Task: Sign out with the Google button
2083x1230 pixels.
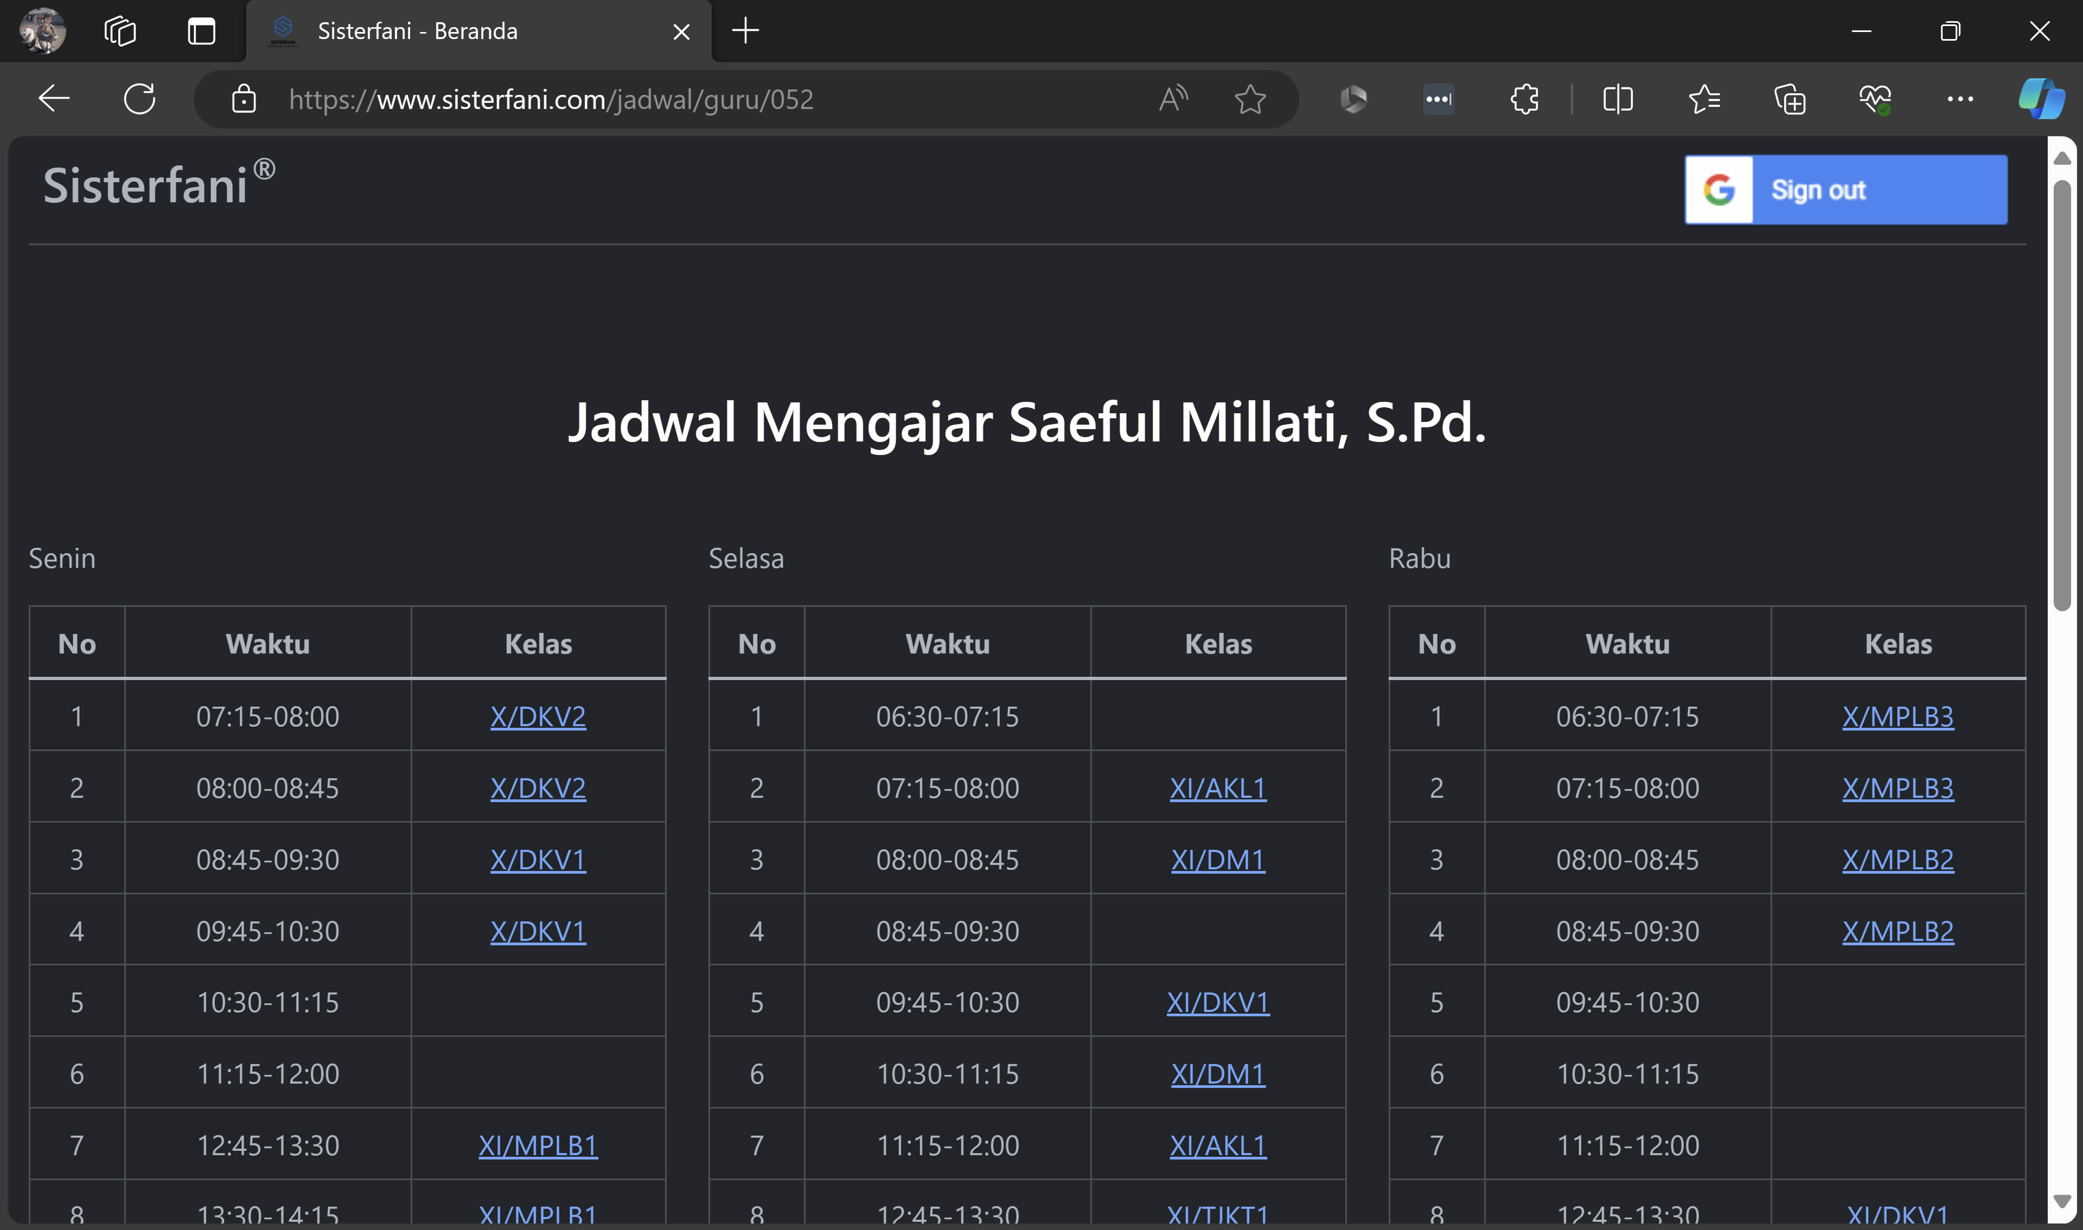Action: [1846, 189]
